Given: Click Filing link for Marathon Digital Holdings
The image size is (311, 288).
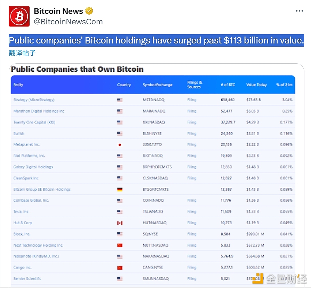Looking at the screenshot, I should [x=192, y=111].
